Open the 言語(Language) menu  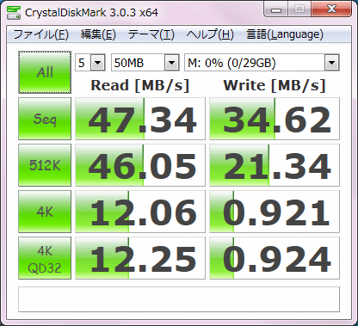coord(285,34)
